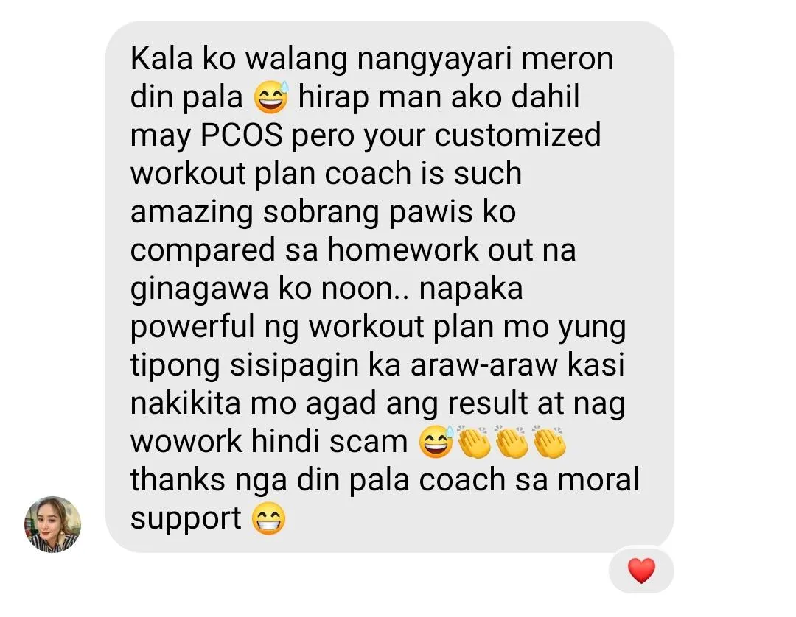Click the word "PCOS" in the message
This screenshot has height=617, width=796.
pyautogui.click(x=241, y=135)
